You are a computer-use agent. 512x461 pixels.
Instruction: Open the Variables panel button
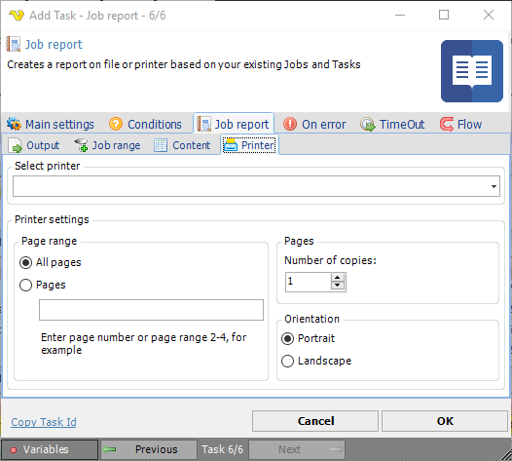pos(50,450)
